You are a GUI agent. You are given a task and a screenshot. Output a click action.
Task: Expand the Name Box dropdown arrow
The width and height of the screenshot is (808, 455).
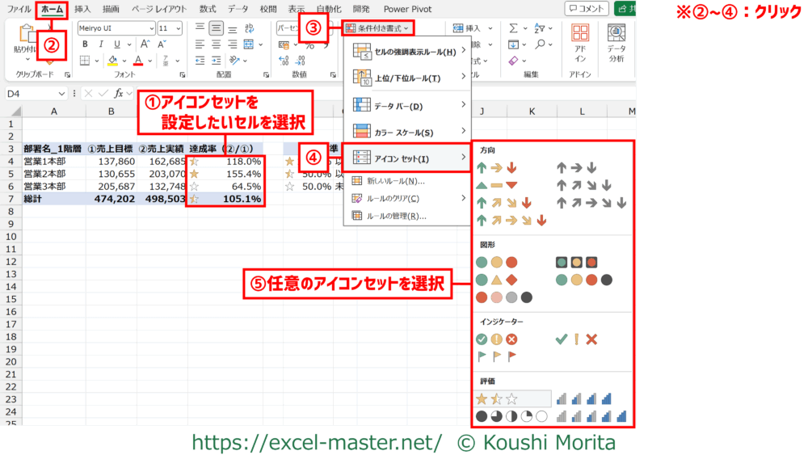70,93
